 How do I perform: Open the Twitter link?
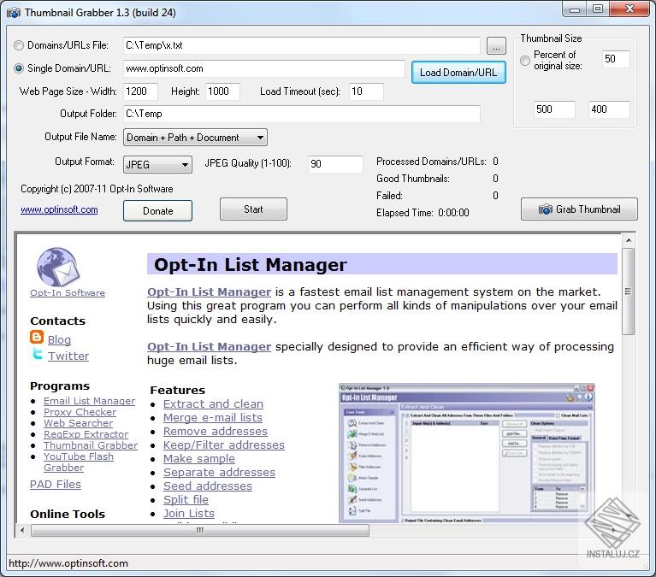click(x=68, y=356)
